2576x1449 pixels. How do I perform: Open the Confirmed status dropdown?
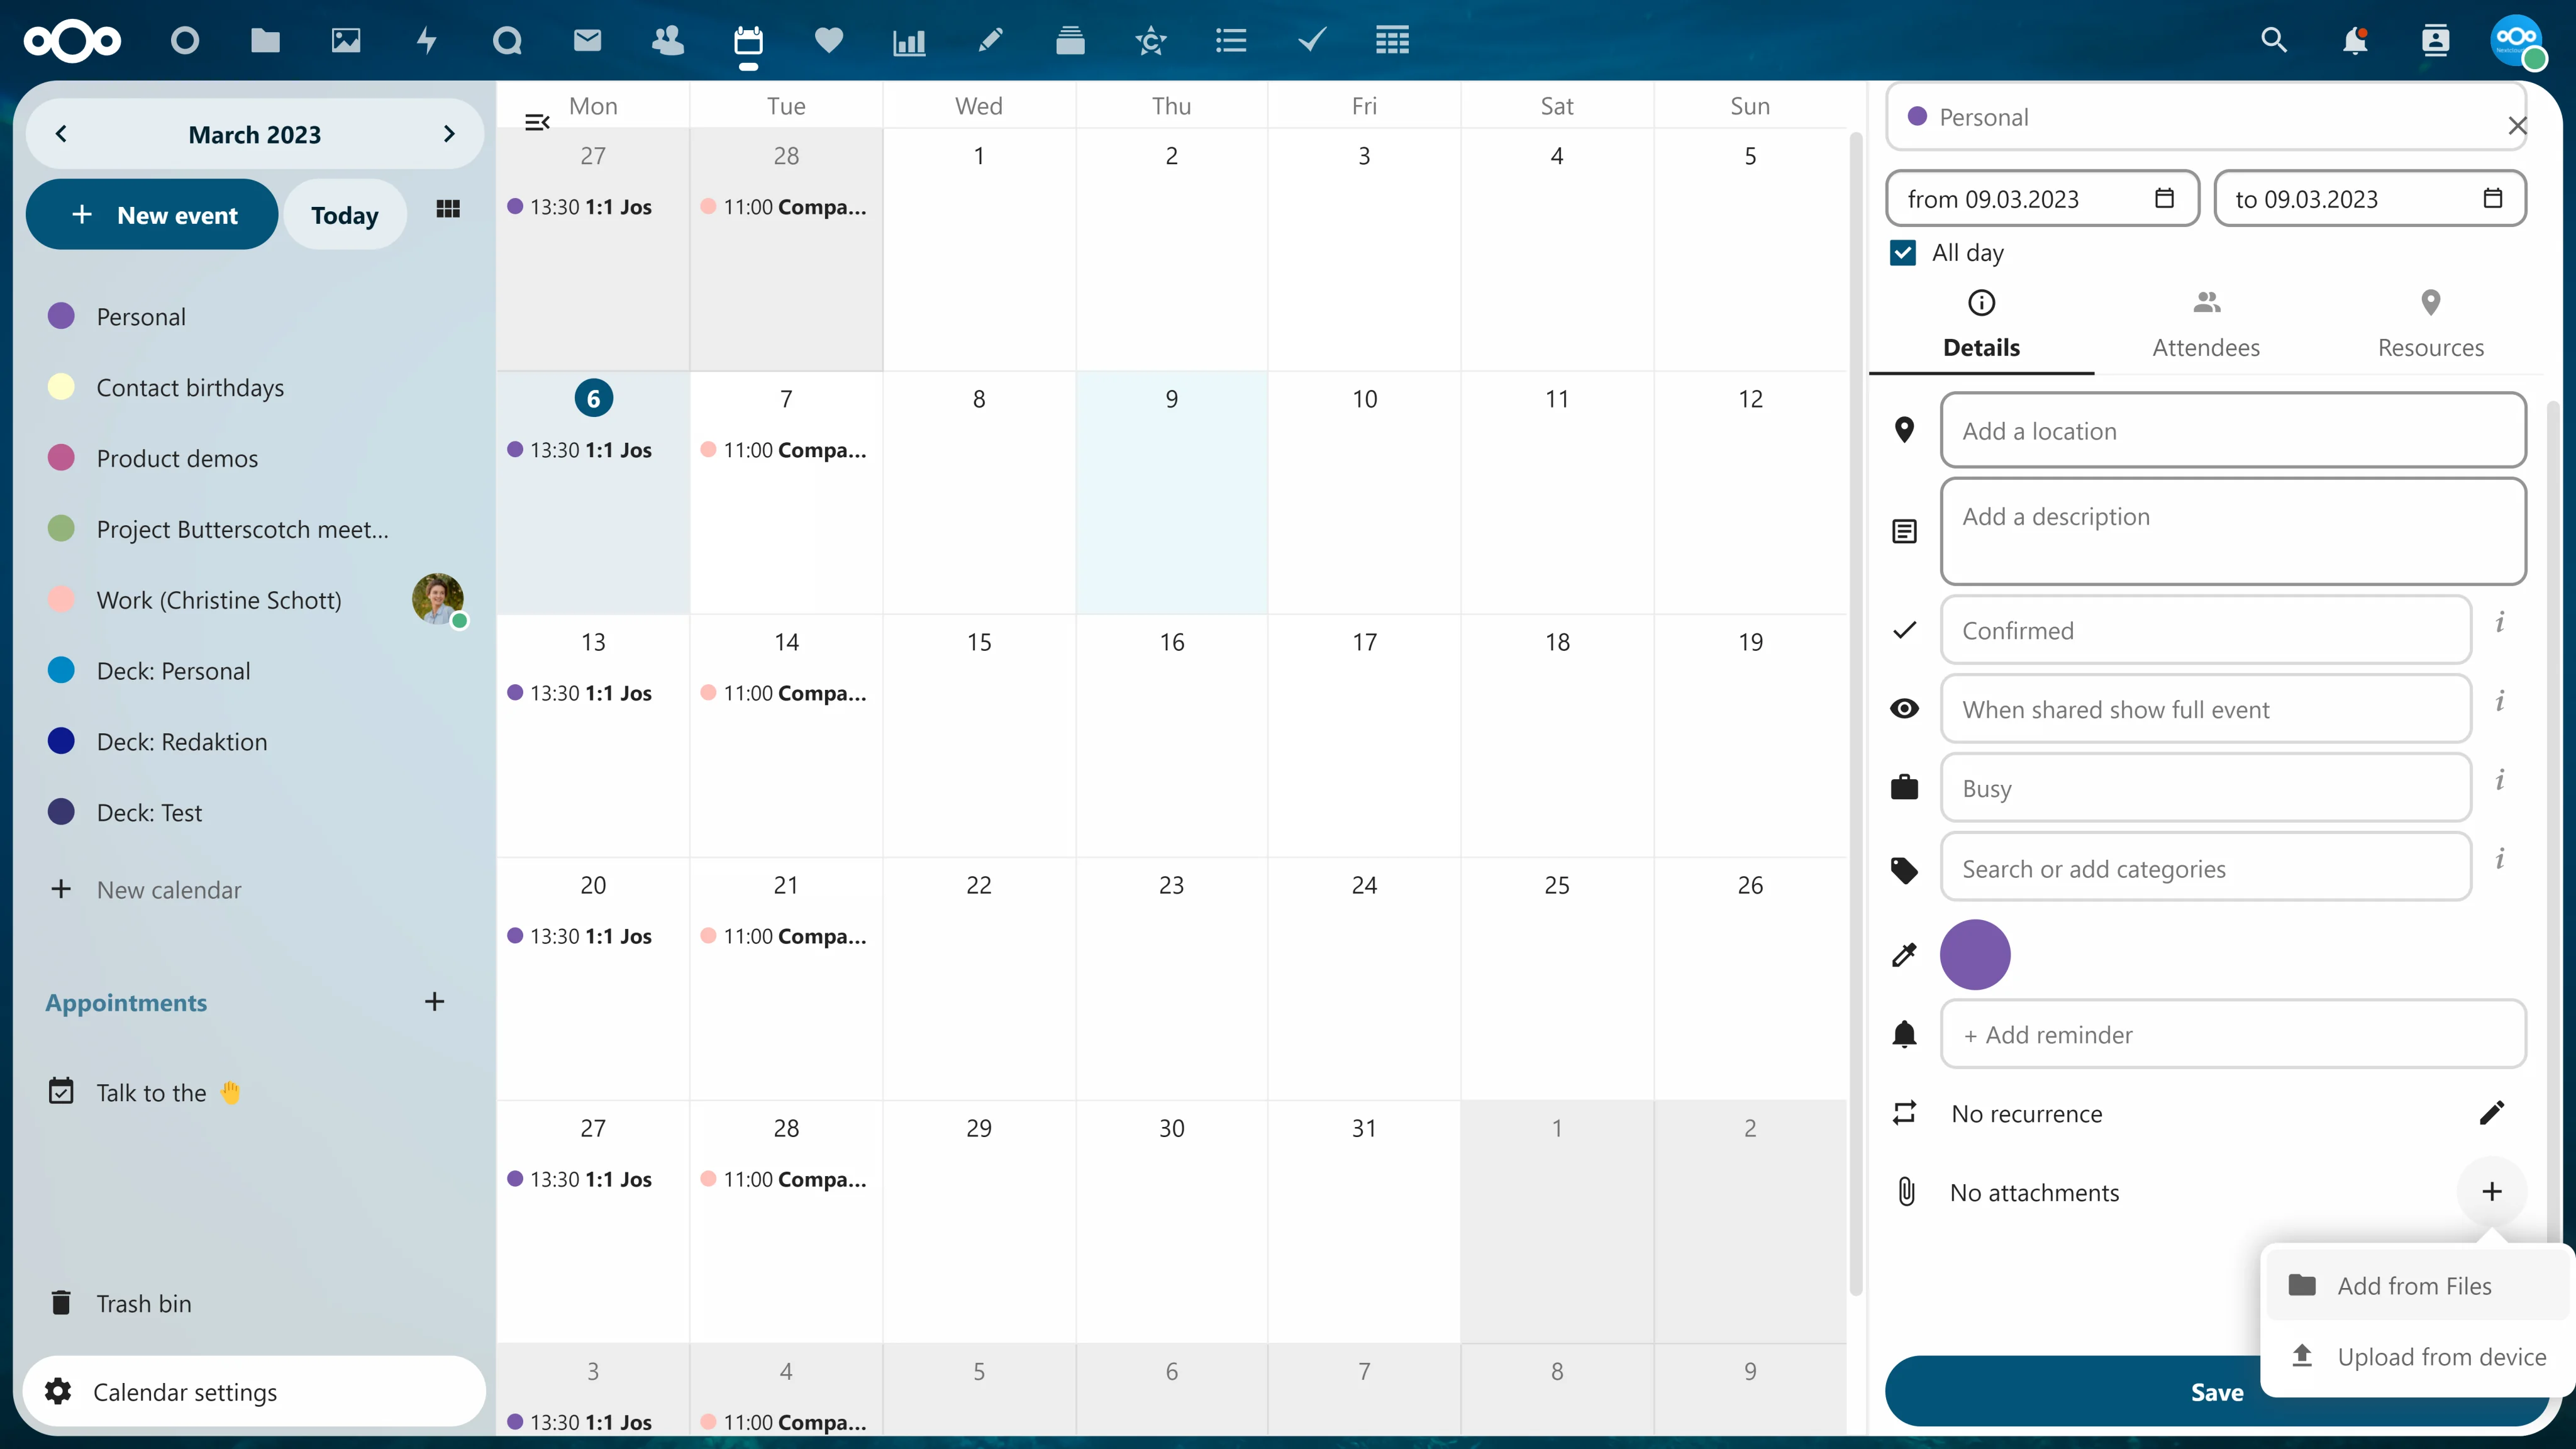pyautogui.click(x=2205, y=631)
